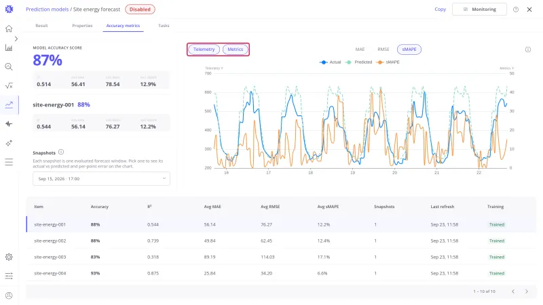Select the RMSE metric option
543x305 pixels.
coord(383,49)
